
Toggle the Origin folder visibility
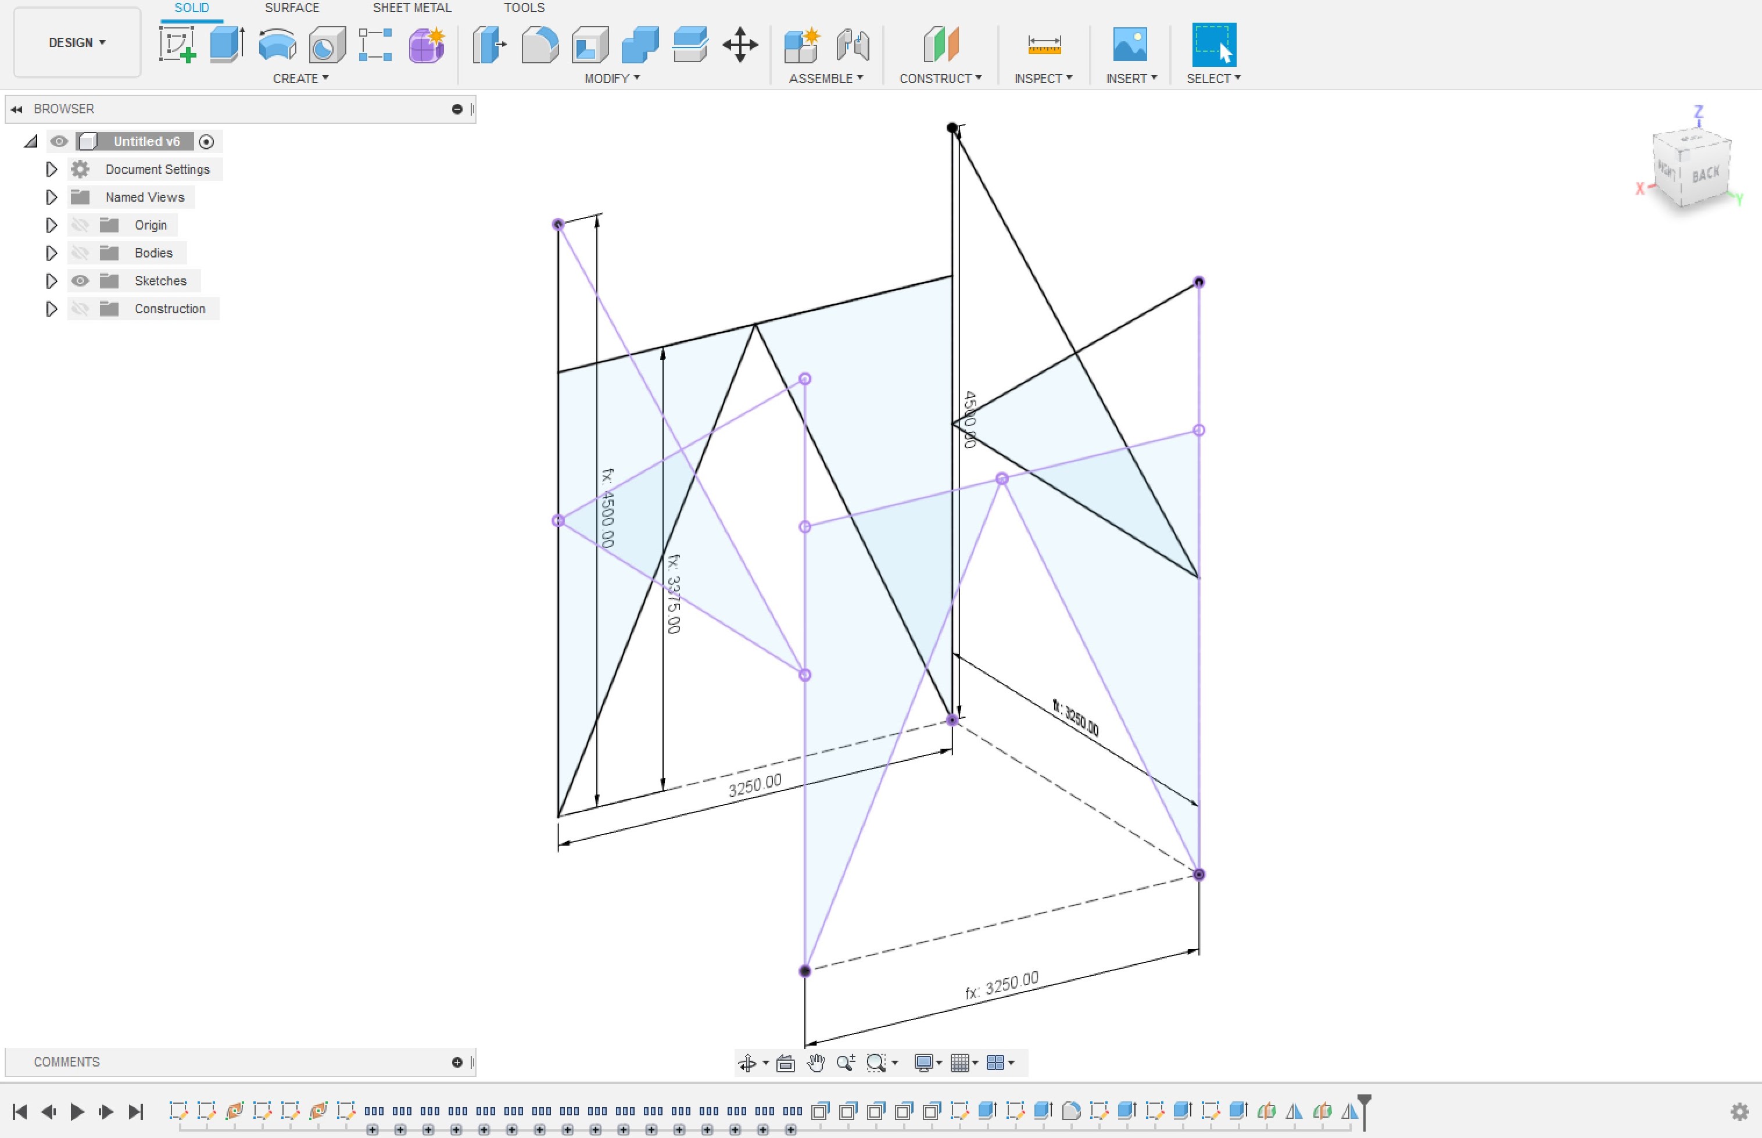pyautogui.click(x=80, y=225)
